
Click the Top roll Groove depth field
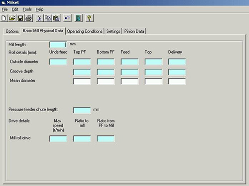coord(153,72)
